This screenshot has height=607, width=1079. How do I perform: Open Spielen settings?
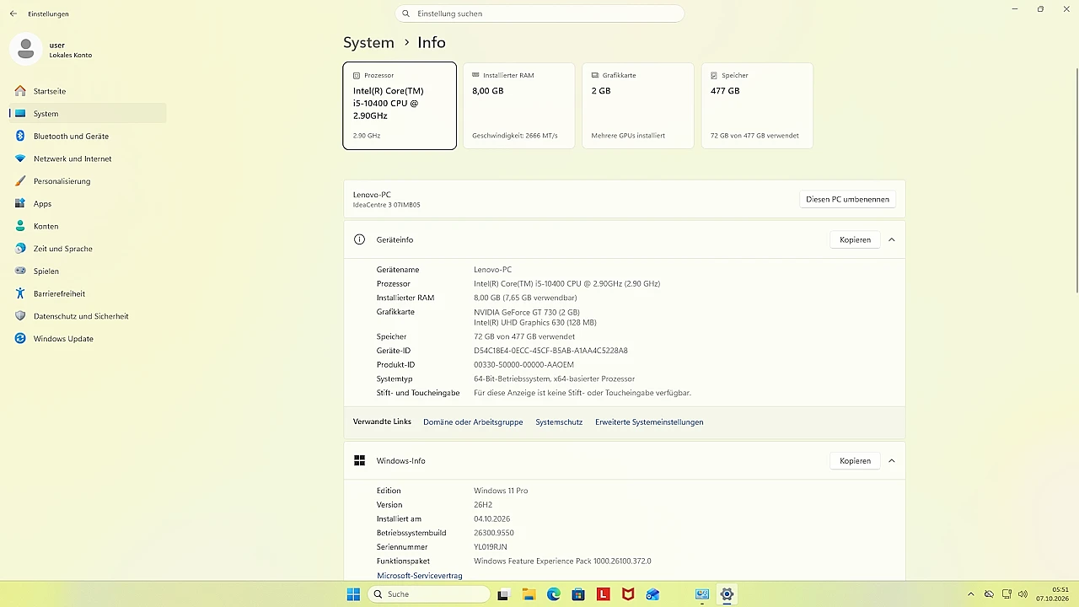tap(88, 271)
